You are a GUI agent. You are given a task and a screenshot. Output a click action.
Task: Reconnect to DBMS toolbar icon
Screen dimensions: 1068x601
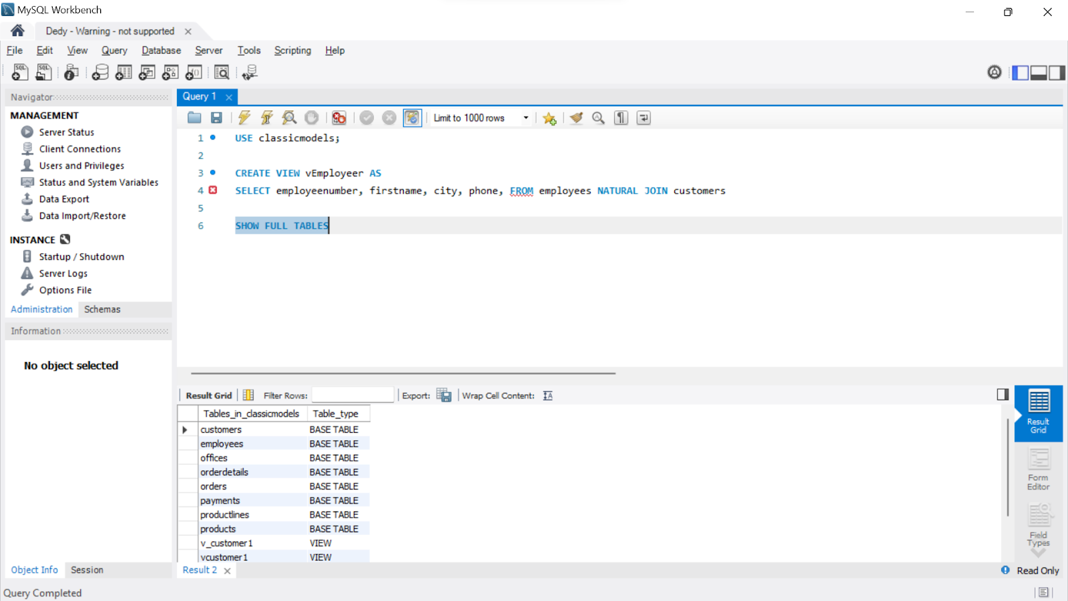(250, 72)
